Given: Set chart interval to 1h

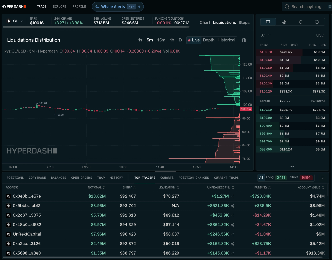Looking at the screenshot, I should [172, 40].
